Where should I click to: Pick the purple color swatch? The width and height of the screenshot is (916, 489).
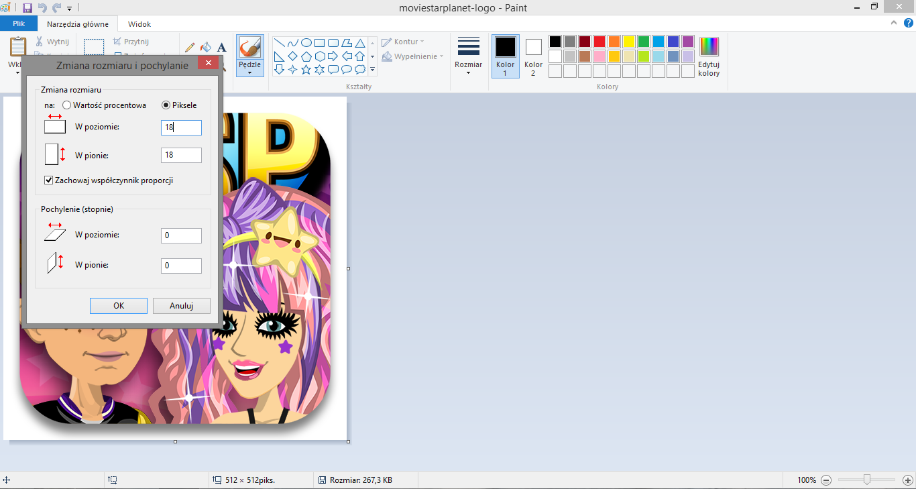point(688,42)
